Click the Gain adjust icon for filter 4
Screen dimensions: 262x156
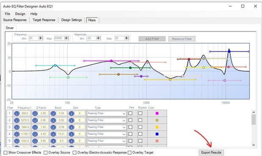coord(72,134)
